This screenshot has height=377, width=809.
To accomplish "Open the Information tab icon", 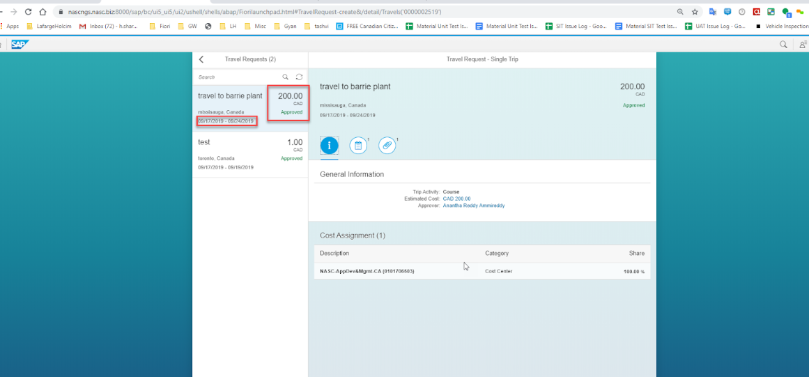I will 329,146.
